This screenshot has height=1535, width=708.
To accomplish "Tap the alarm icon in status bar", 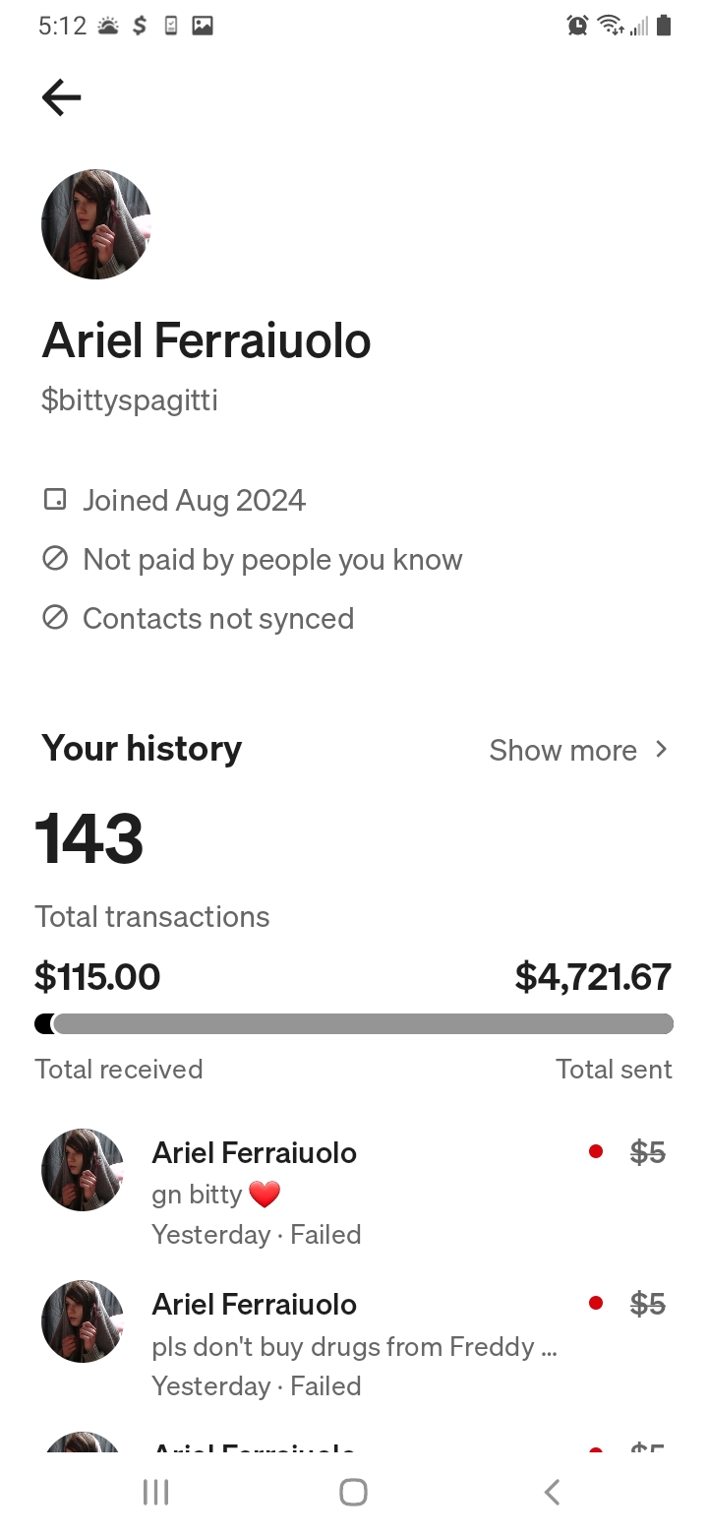I will [578, 26].
